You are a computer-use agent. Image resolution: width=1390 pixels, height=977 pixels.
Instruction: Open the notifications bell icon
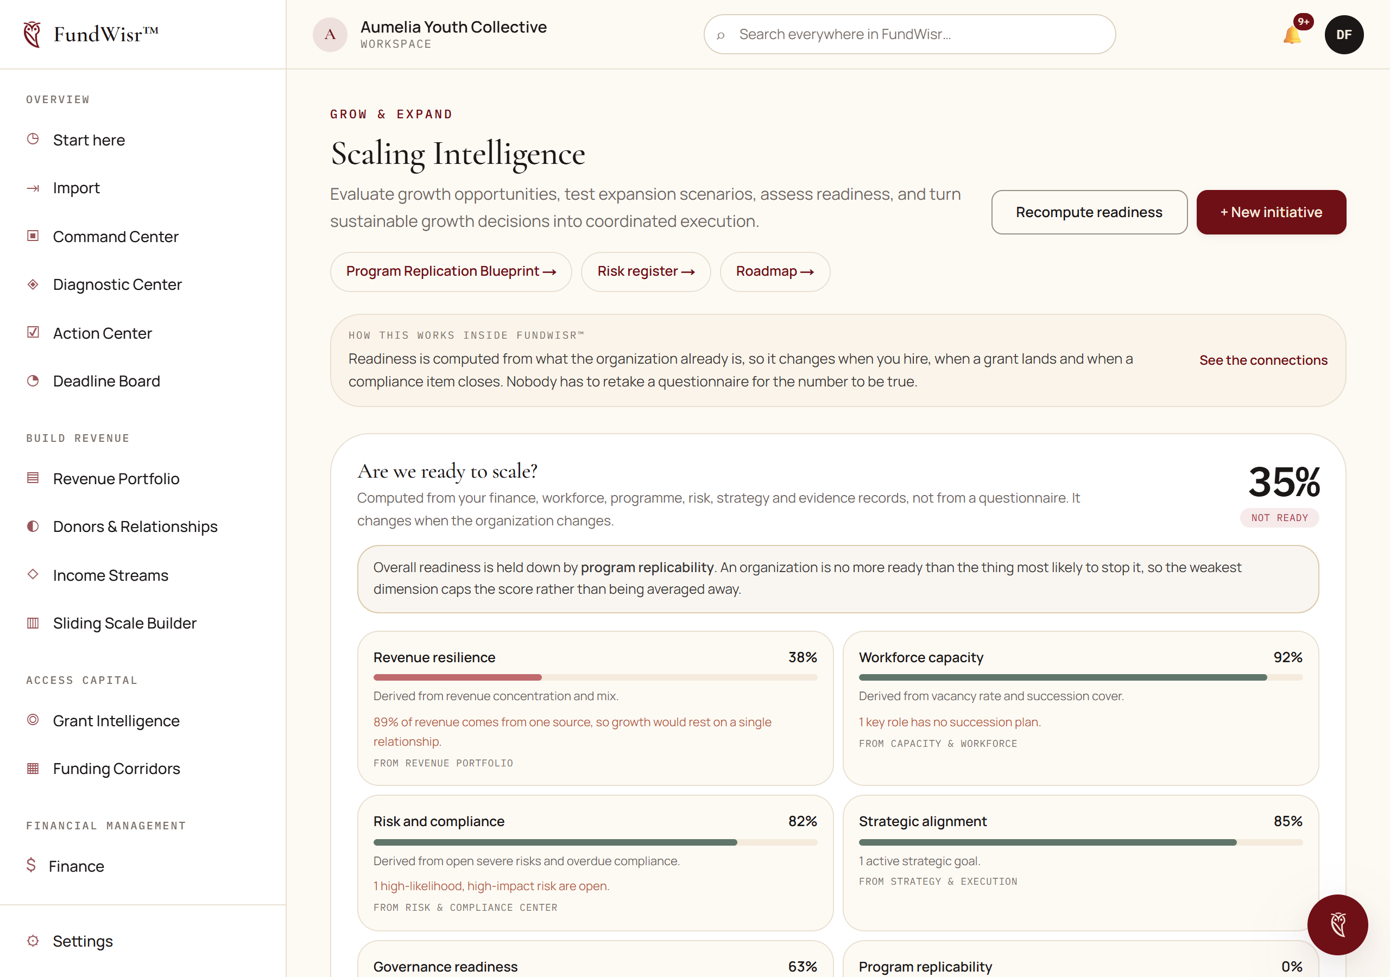pyautogui.click(x=1292, y=36)
